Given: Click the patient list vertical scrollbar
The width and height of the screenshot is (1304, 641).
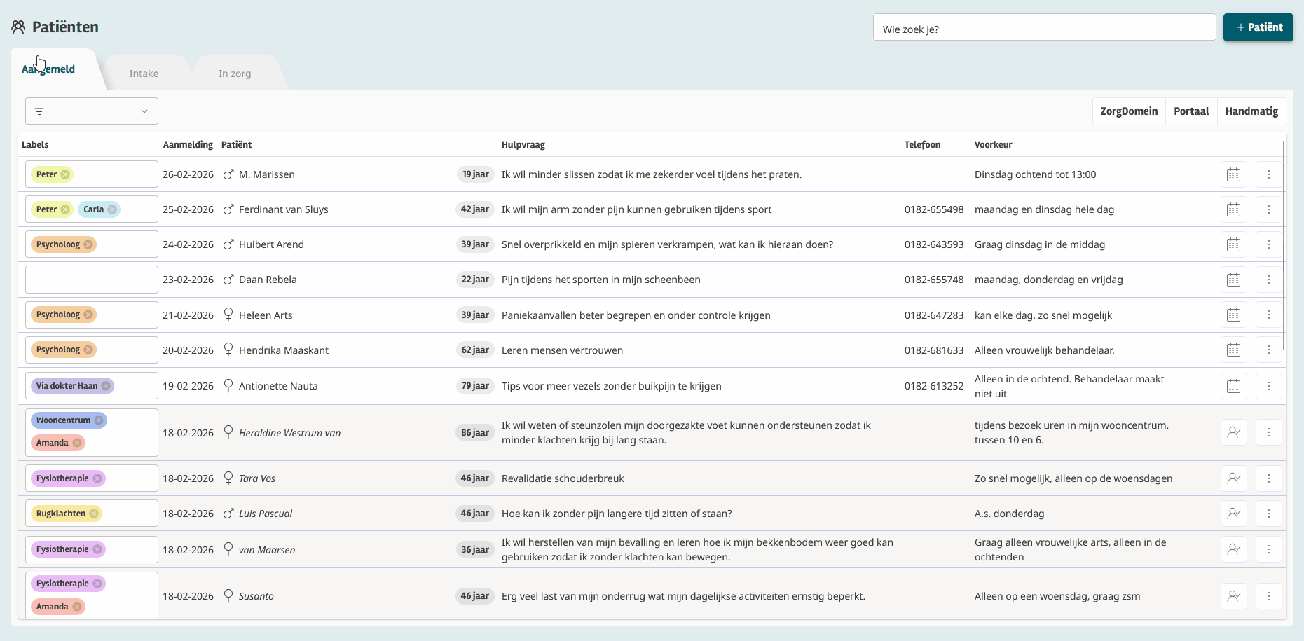Looking at the screenshot, I should coord(1284,245).
